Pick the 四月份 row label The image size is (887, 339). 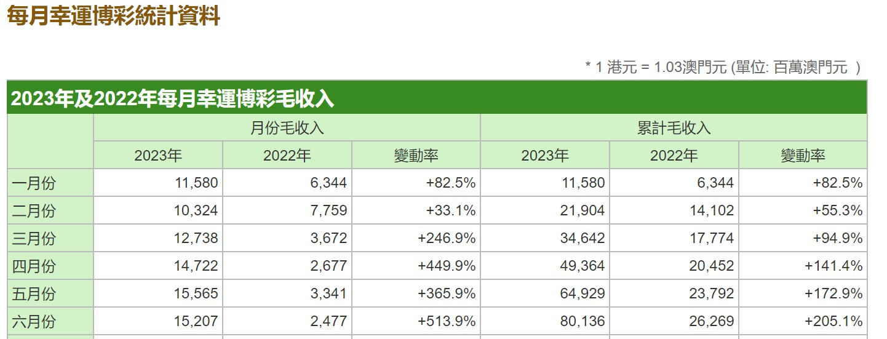point(33,266)
